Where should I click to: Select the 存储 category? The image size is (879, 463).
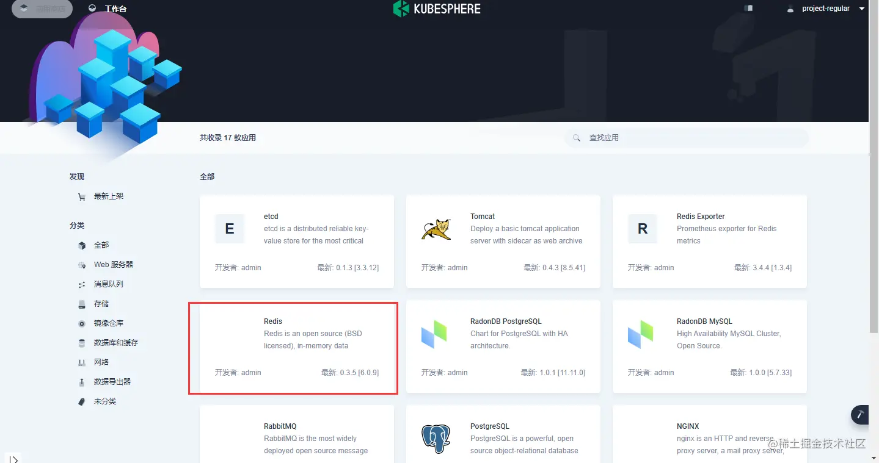(x=101, y=304)
